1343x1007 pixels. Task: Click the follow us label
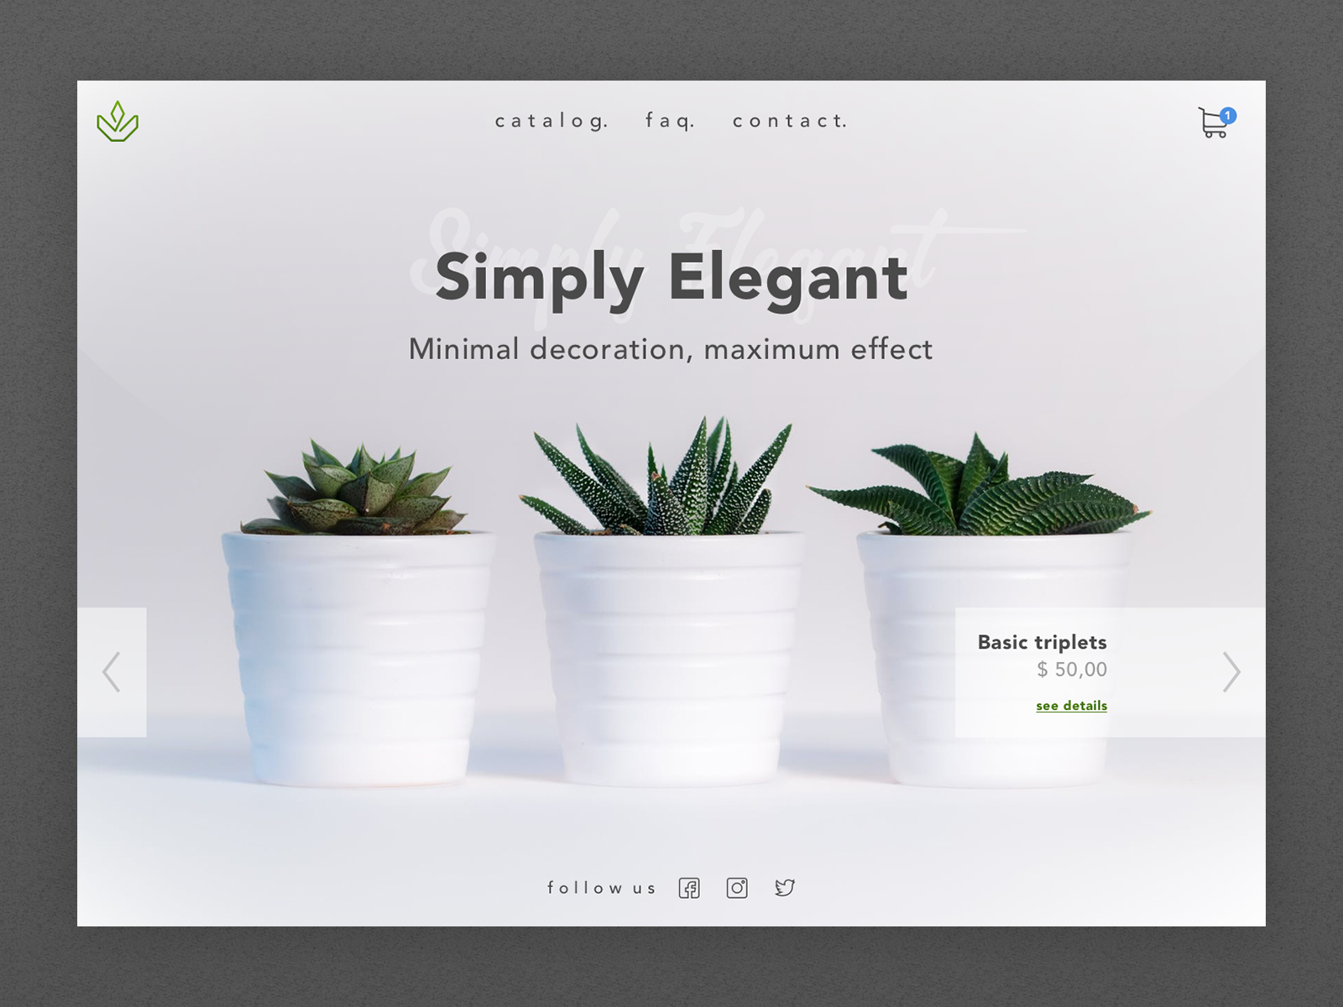click(x=601, y=887)
